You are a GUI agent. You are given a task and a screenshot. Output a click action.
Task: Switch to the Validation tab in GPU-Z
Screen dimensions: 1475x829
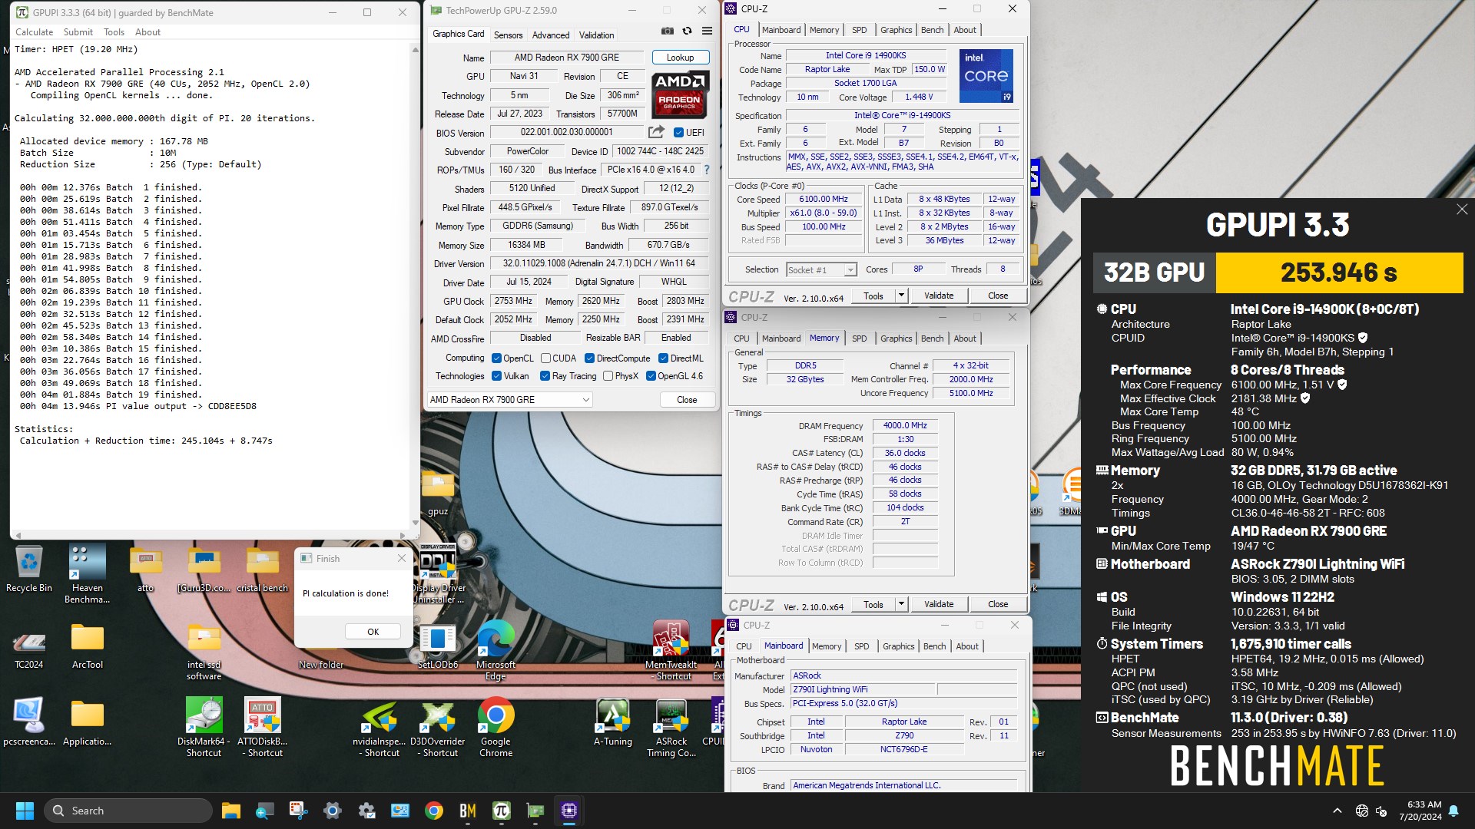[596, 35]
